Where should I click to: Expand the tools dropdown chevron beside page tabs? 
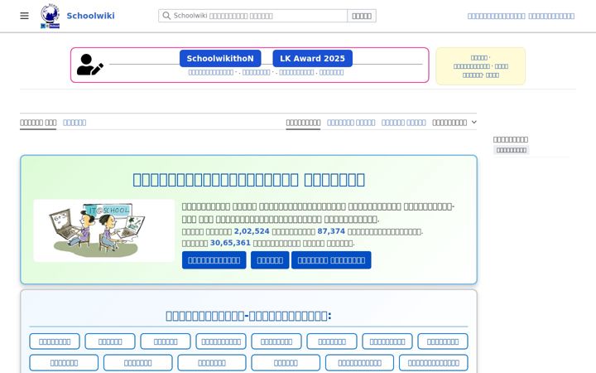point(474,122)
